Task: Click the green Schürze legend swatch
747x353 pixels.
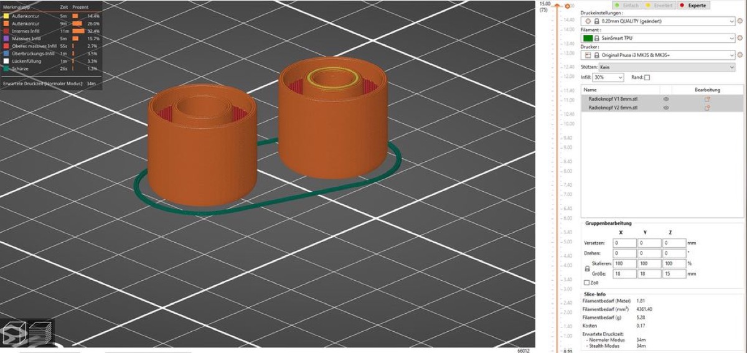Action: coord(6,68)
